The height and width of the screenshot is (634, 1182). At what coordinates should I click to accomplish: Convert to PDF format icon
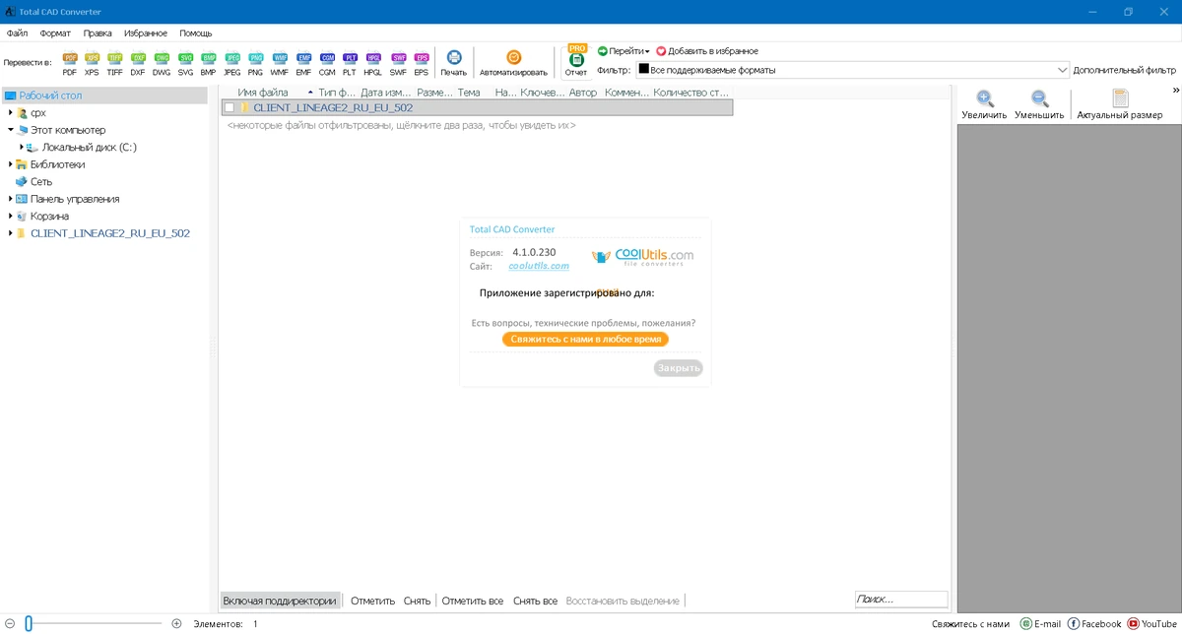(70, 63)
